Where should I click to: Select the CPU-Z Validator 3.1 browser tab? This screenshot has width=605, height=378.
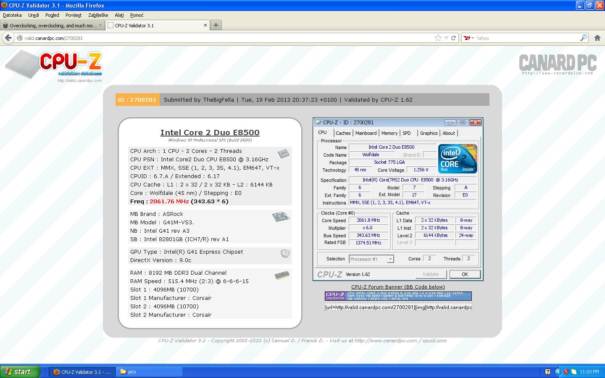158,25
